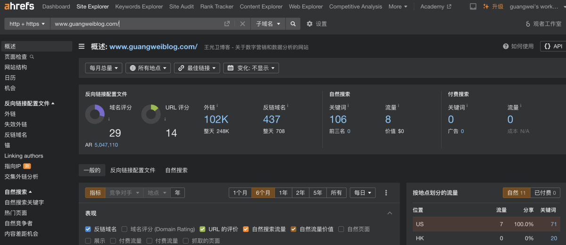This screenshot has width=566, height=245.
Task: Open the 反链域名 value 437
Action: (272, 119)
